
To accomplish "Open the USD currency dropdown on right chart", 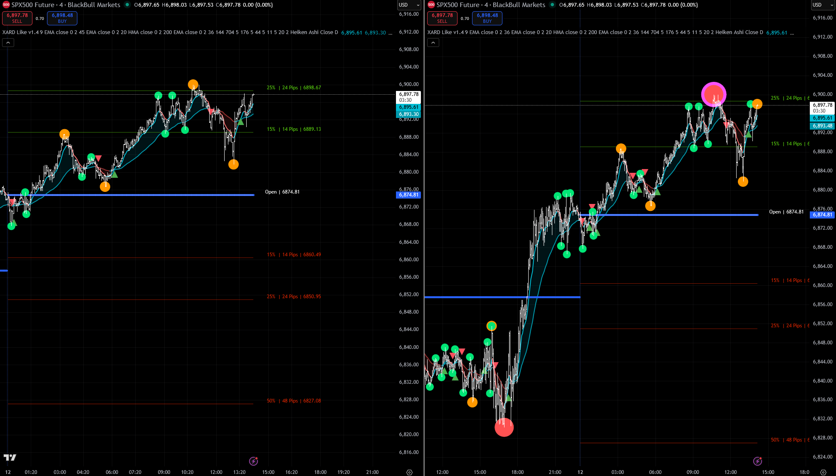I will click(822, 5).
